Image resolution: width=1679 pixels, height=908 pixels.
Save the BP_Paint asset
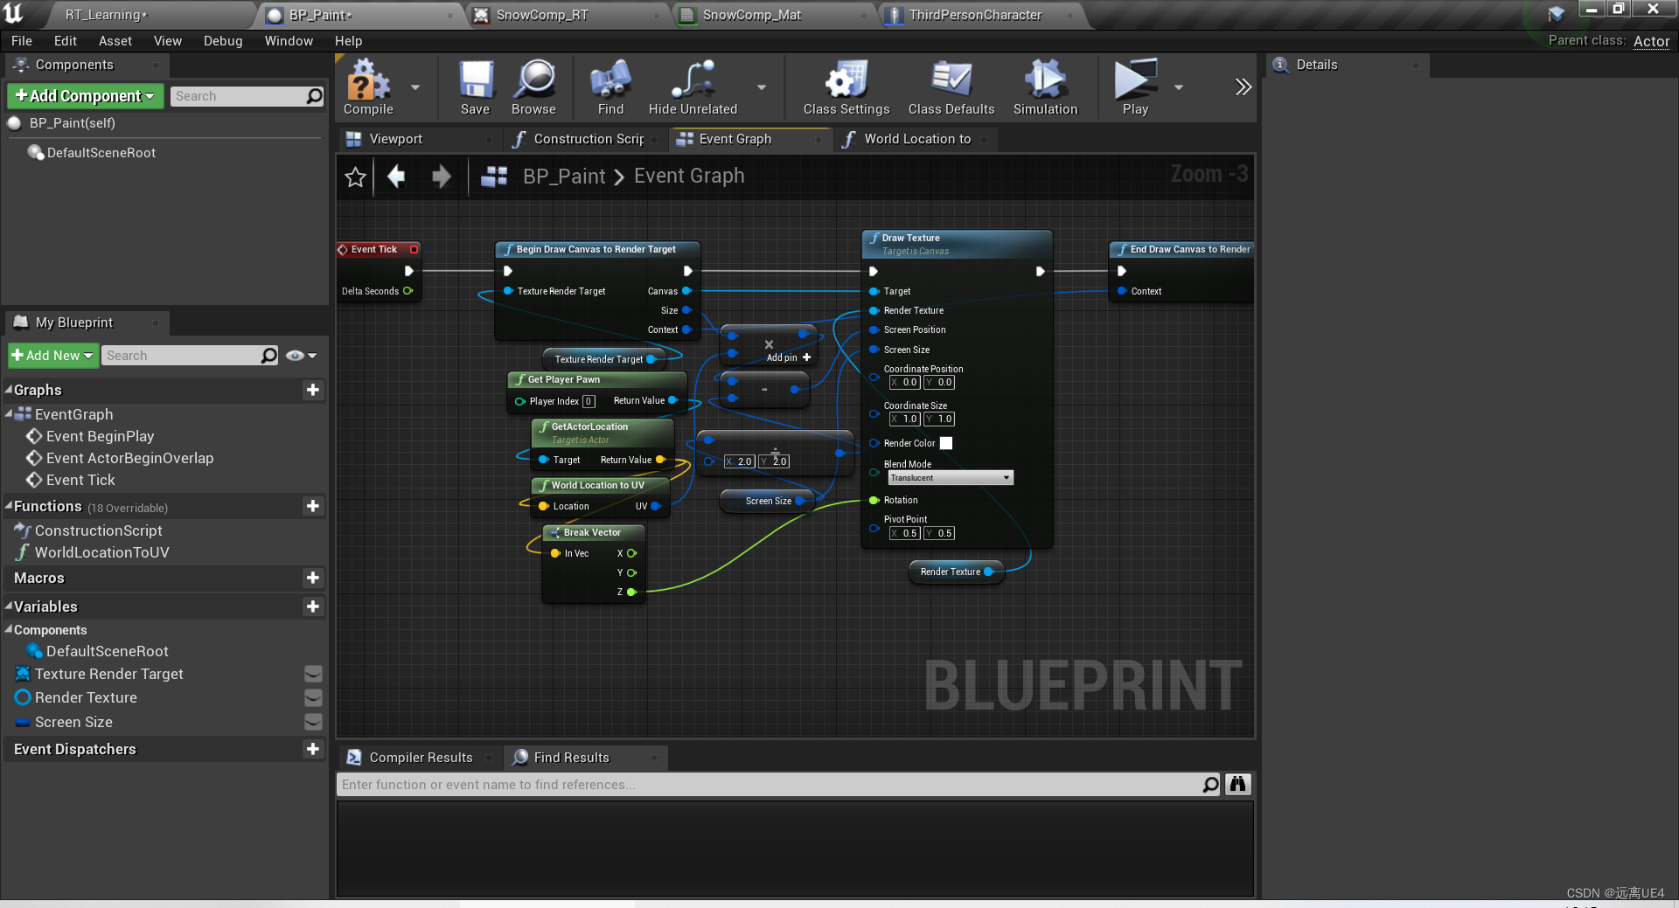click(475, 87)
